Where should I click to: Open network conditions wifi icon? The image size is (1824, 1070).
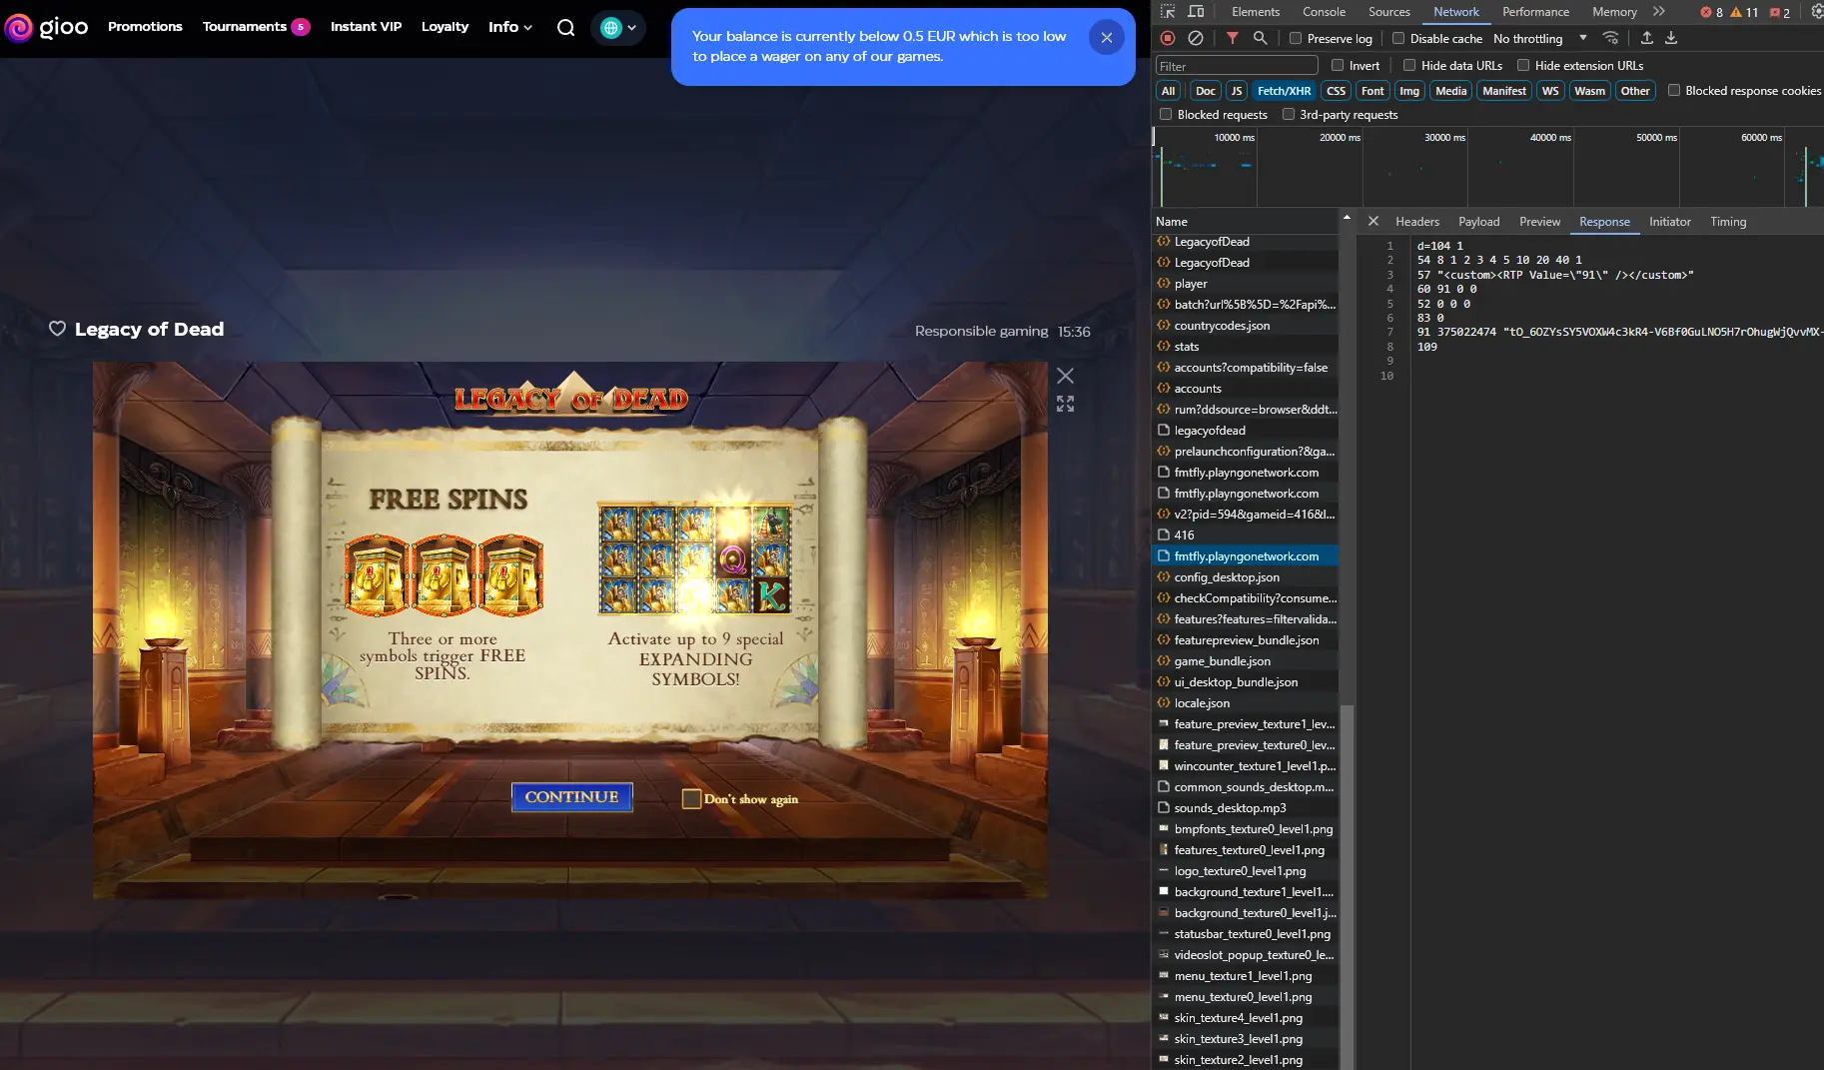1610,38
